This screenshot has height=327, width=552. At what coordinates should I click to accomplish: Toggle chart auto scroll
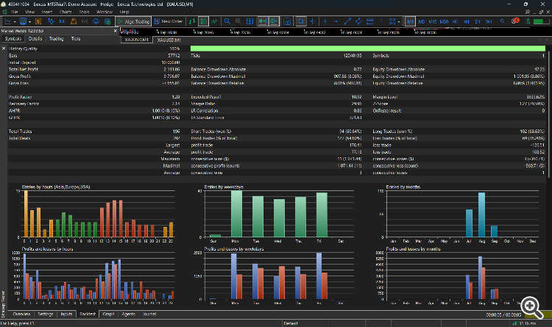click(262, 21)
